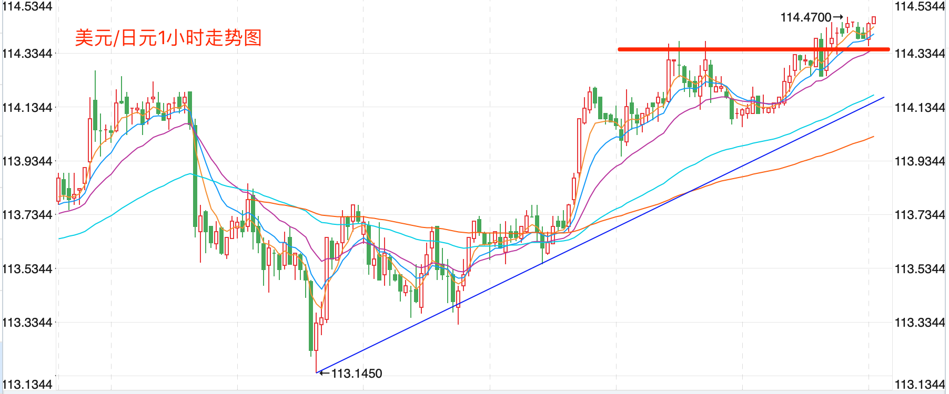The height and width of the screenshot is (394, 949).
Task: Click the right axis 113.1344 label
Action: click(x=920, y=384)
